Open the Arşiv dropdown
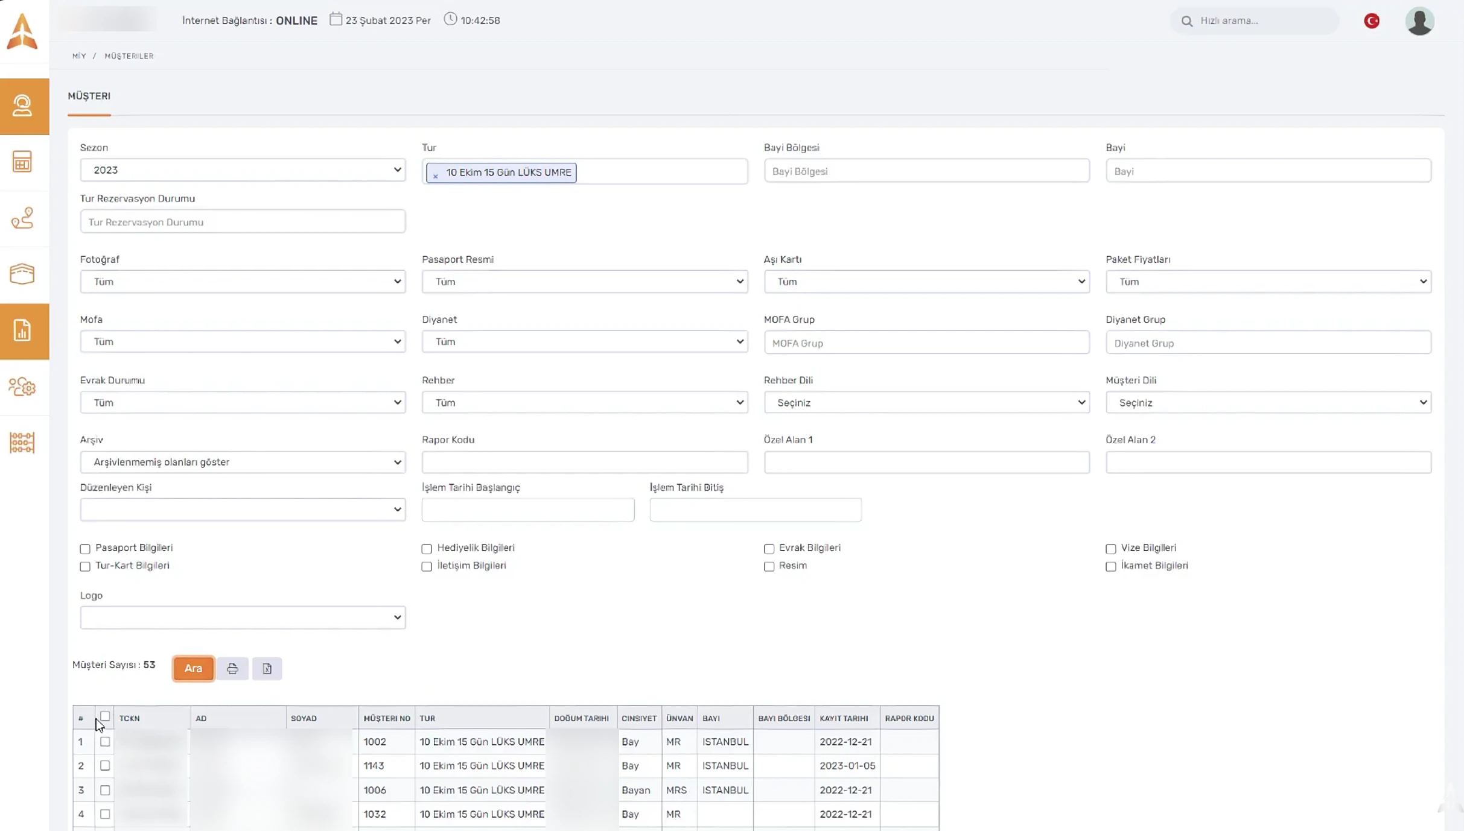1464x831 pixels. 243,462
